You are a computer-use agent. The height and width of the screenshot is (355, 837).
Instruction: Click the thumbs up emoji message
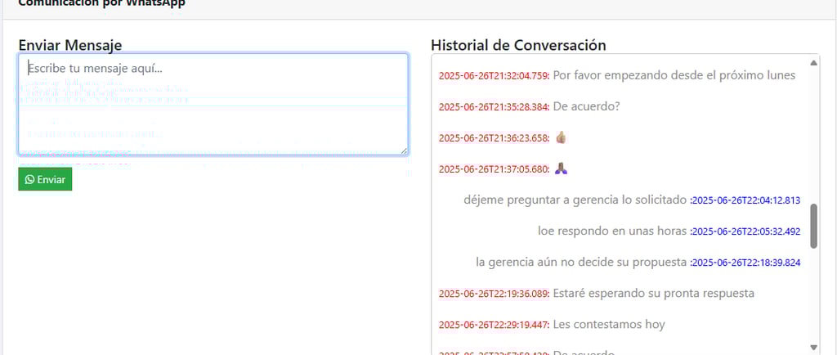(x=561, y=137)
